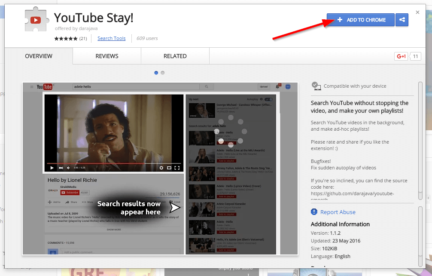
Task: Click the video progress bar in preview
Action: click(x=114, y=163)
